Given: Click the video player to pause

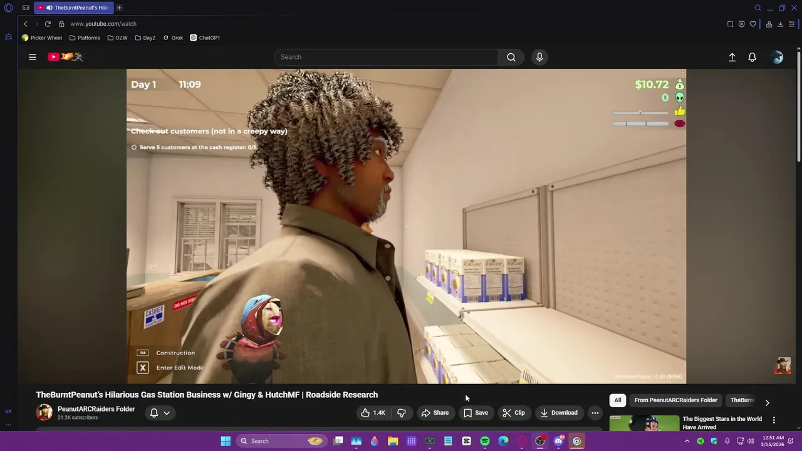Looking at the screenshot, I should tap(406, 226).
